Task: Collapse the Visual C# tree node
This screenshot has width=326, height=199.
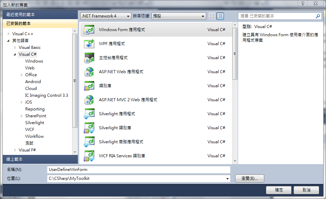Action: tap(15, 54)
